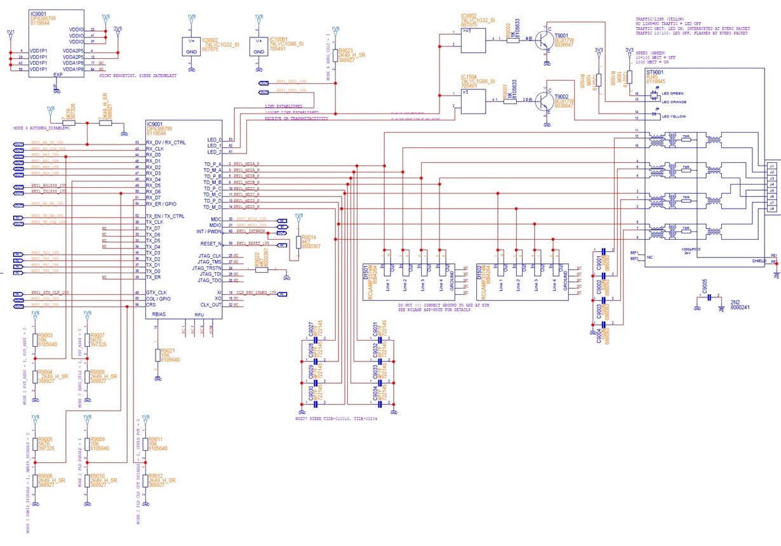This screenshot has height=546, width=781.
Task: Select the IC10001 V+/GND power block
Action: [259, 47]
